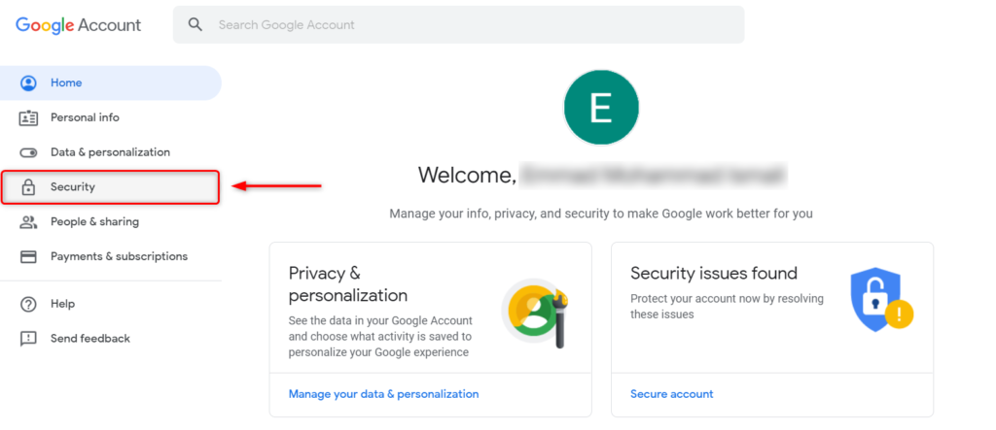Open the Secure account link
This screenshot has height=430, width=996.
(671, 394)
